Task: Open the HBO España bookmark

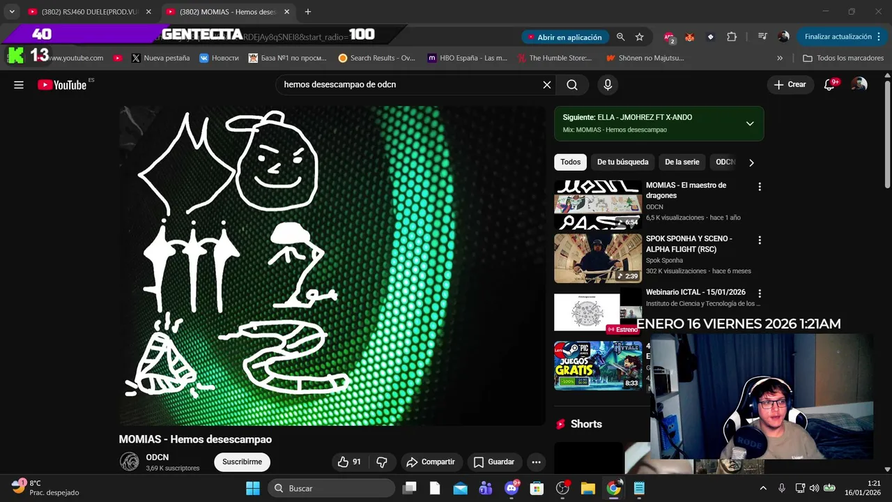Action: [x=467, y=58]
